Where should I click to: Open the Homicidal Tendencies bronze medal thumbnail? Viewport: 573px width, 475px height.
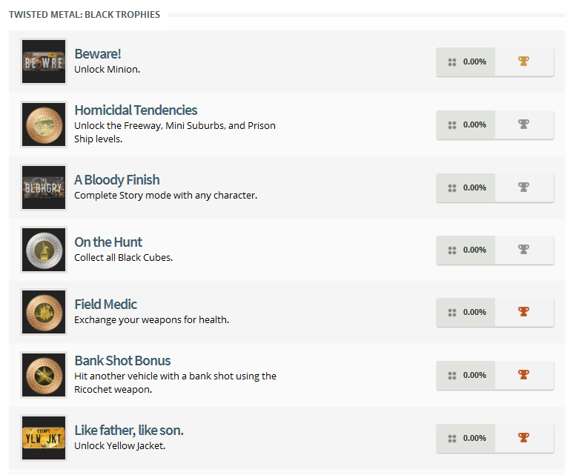[44, 124]
